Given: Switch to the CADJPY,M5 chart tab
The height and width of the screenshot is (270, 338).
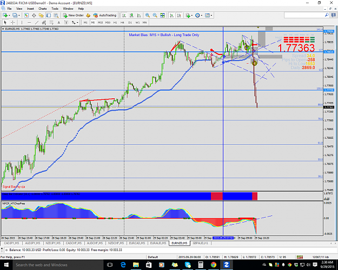Looking at the screenshot, I should pyautogui.click(x=12, y=243).
